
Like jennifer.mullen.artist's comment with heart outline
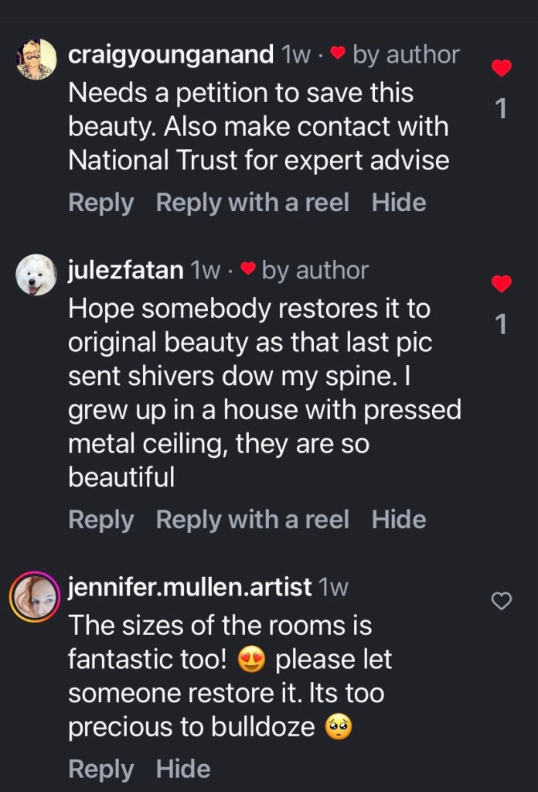point(502,600)
